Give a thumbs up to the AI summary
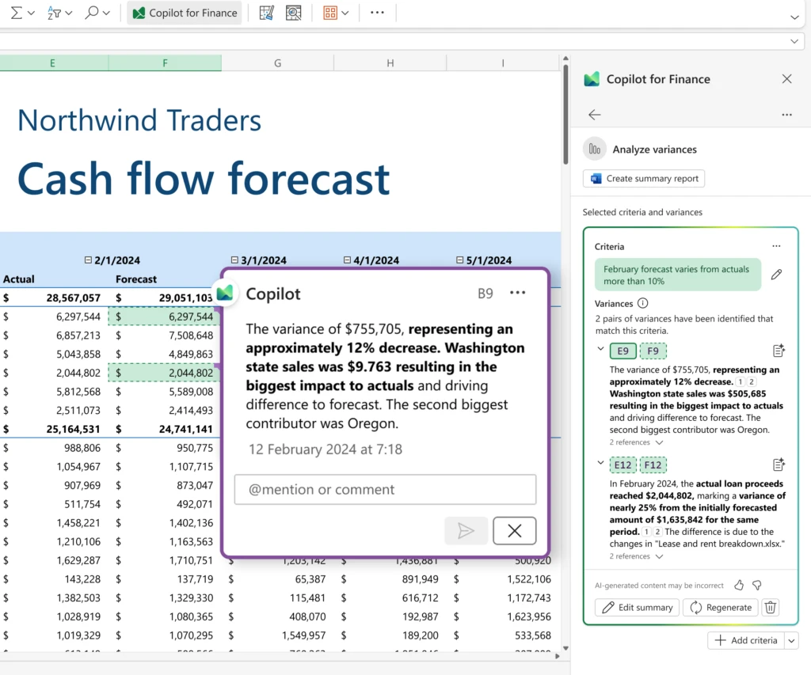 pyautogui.click(x=739, y=584)
